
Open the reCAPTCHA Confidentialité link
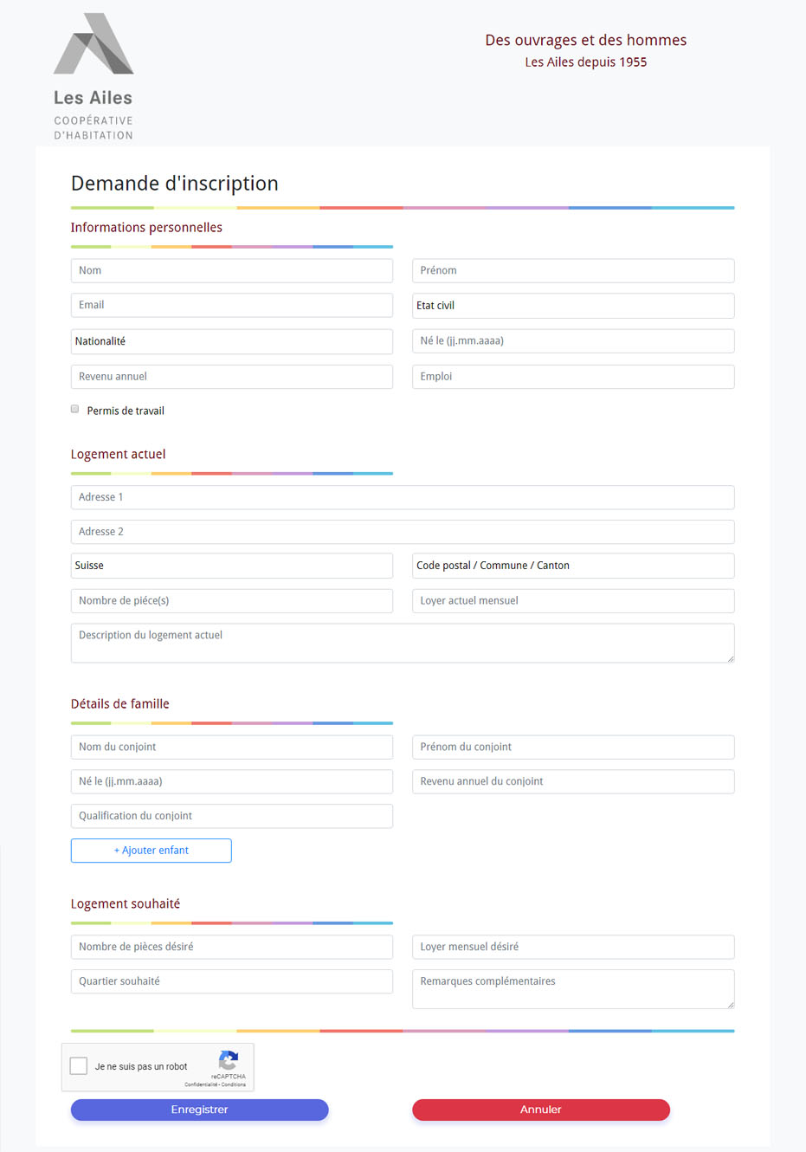[x=200, y=1084]
